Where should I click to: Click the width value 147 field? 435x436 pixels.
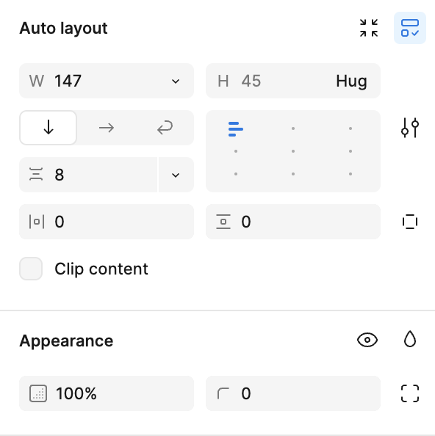click(107, 81)
